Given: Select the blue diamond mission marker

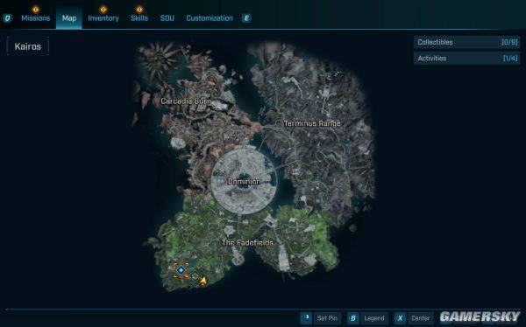Looking at the screenshot, I should [181, 270].
